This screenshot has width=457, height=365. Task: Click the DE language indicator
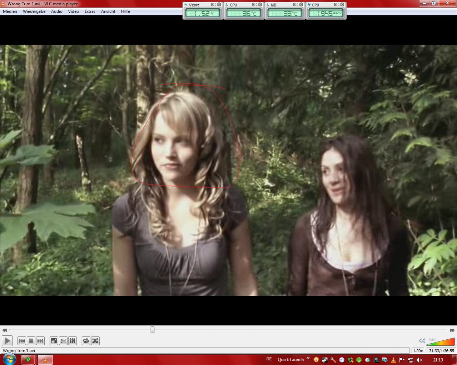click(x=269, y=359)
